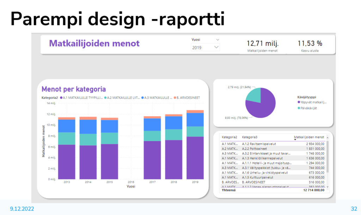The height and width of the screenshot is (215, 361).
Task: Select the A.2.2 Polttoaineet row
Action: click(273, 148)
